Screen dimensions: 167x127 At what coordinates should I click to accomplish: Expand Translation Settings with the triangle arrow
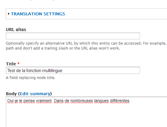coord(9,14)
